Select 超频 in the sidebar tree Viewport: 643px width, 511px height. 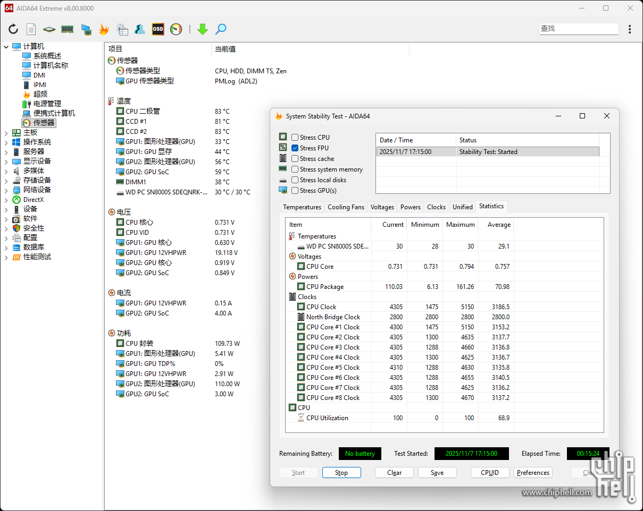tap(40, 94)
